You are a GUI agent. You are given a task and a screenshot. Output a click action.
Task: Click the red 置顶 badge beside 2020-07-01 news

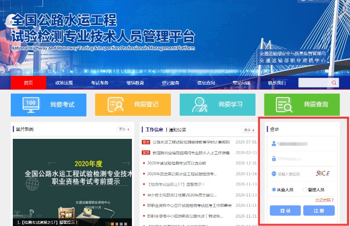click(146, 142)
